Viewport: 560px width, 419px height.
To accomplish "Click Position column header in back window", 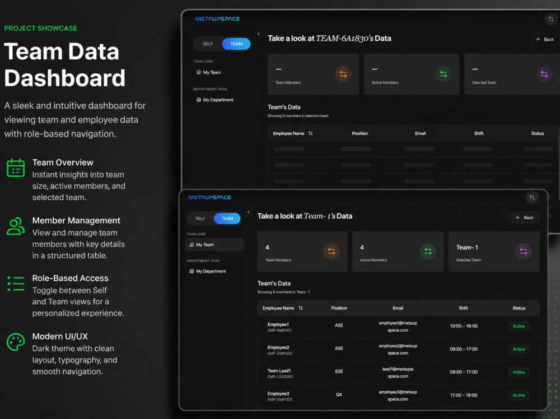I will (x=360, y=133).
